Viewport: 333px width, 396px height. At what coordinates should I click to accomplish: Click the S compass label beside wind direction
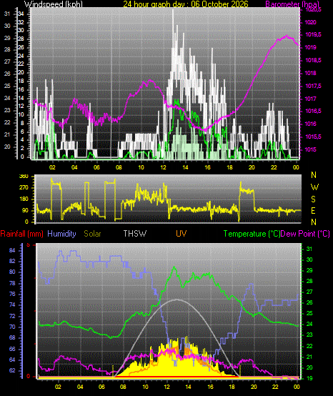point(313,199)
